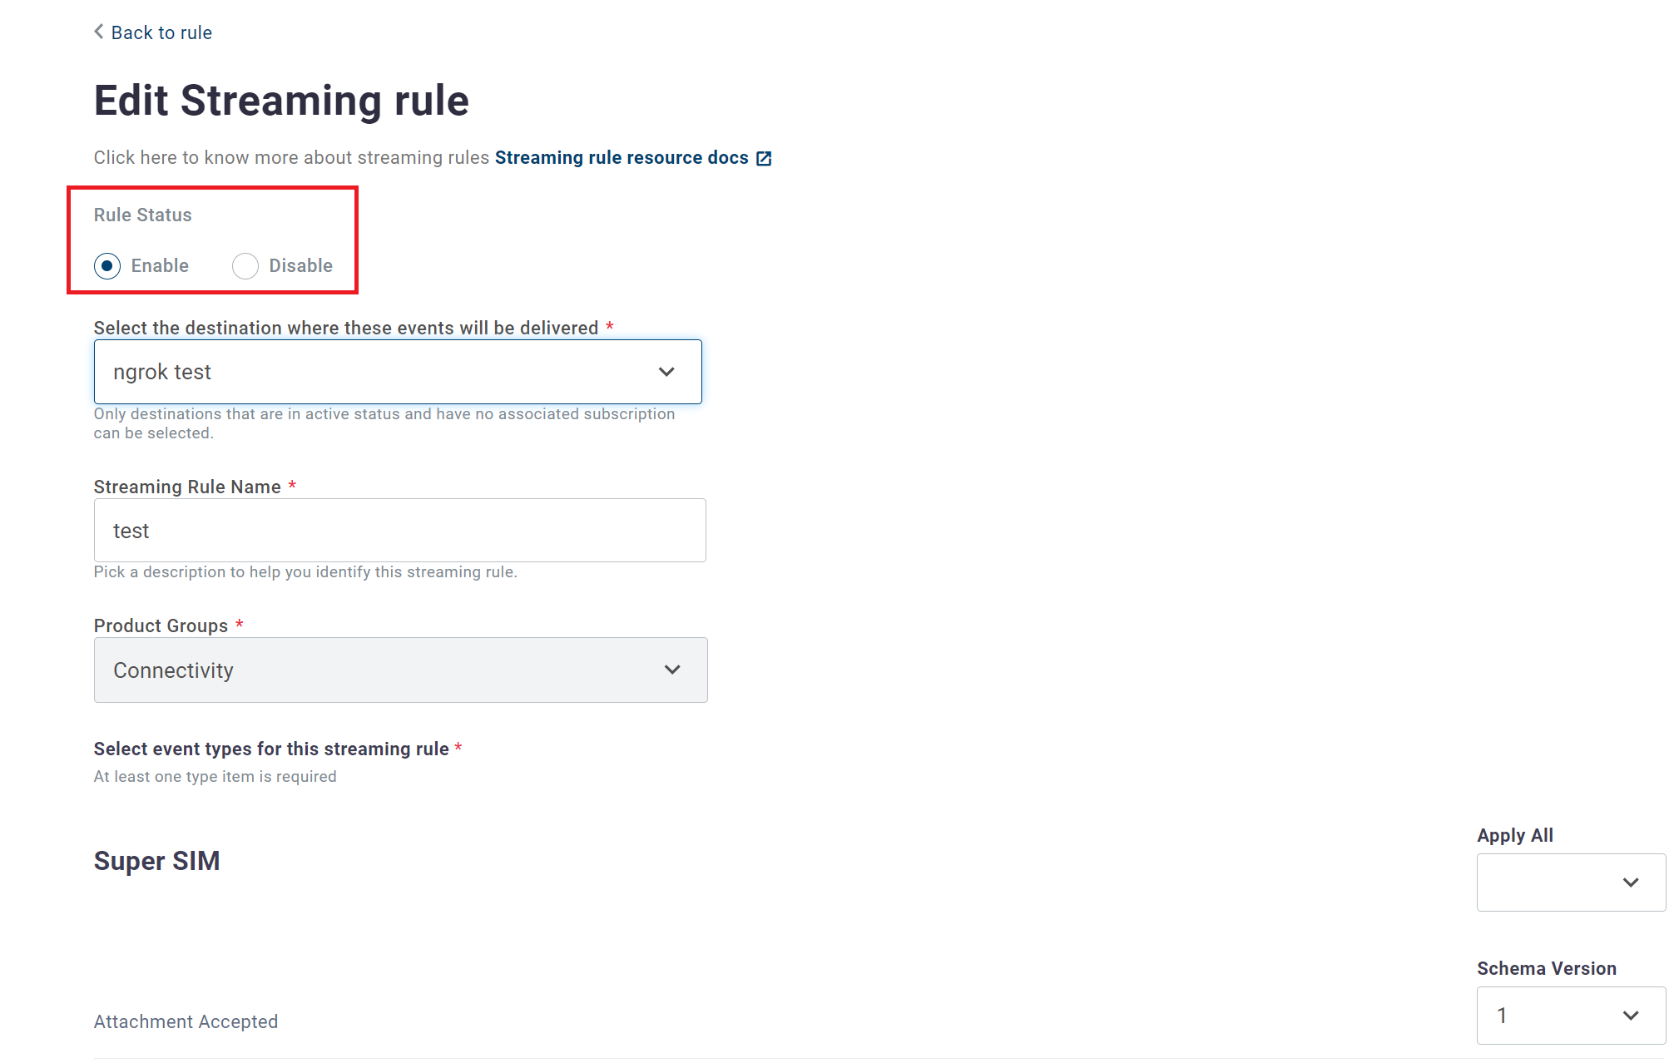Click the Product Groups chevron icon

pos(672,670)
